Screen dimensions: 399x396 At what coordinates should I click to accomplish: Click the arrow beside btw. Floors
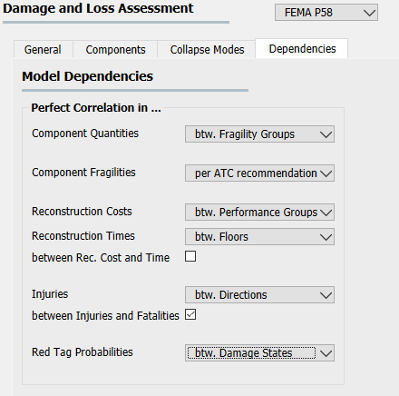tap(326, 237)
